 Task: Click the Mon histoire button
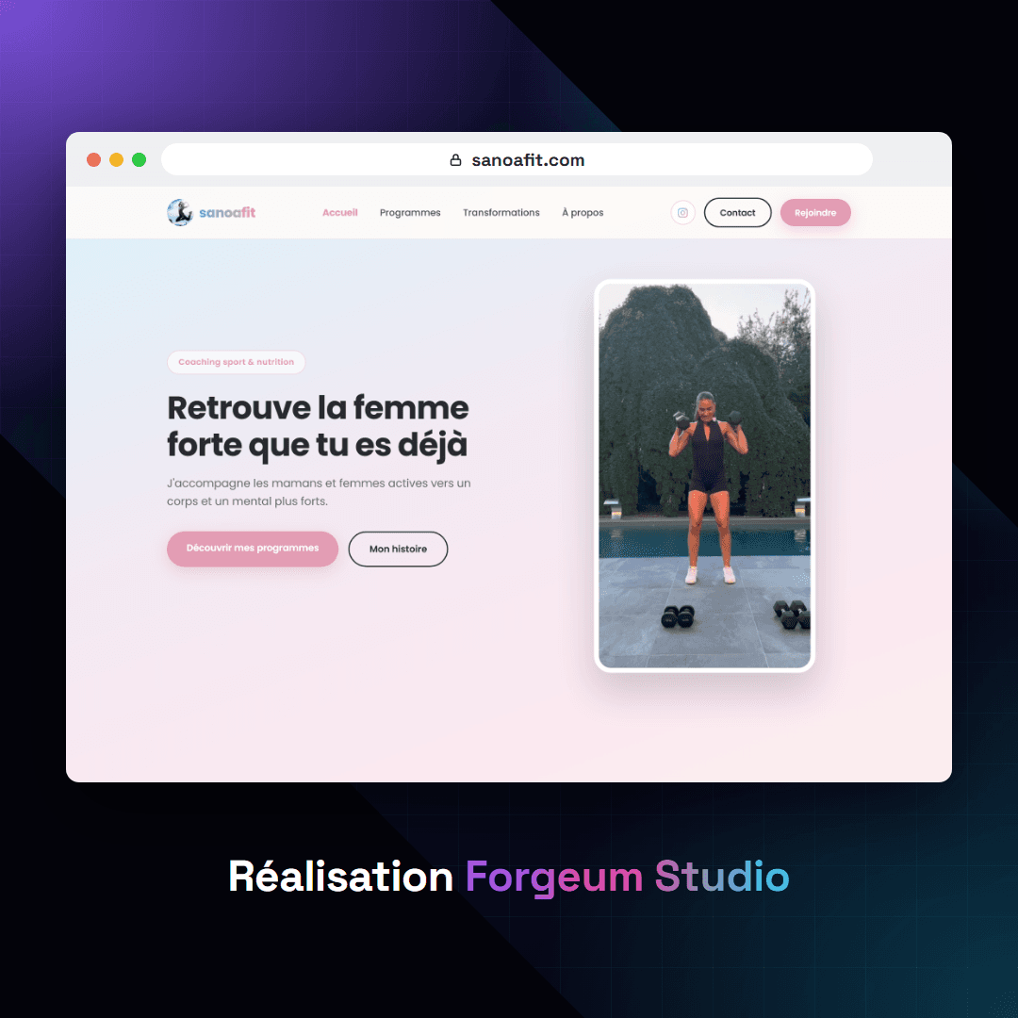pos(398,549)
